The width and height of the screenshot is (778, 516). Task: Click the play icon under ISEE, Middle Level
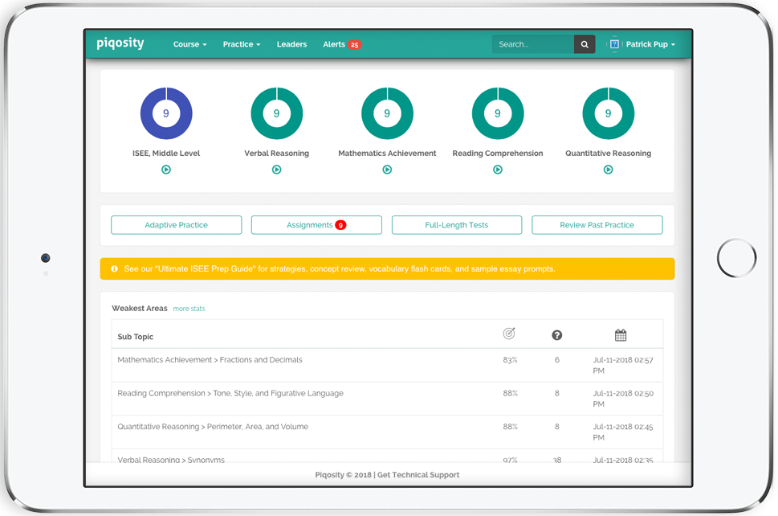(166, 170)
